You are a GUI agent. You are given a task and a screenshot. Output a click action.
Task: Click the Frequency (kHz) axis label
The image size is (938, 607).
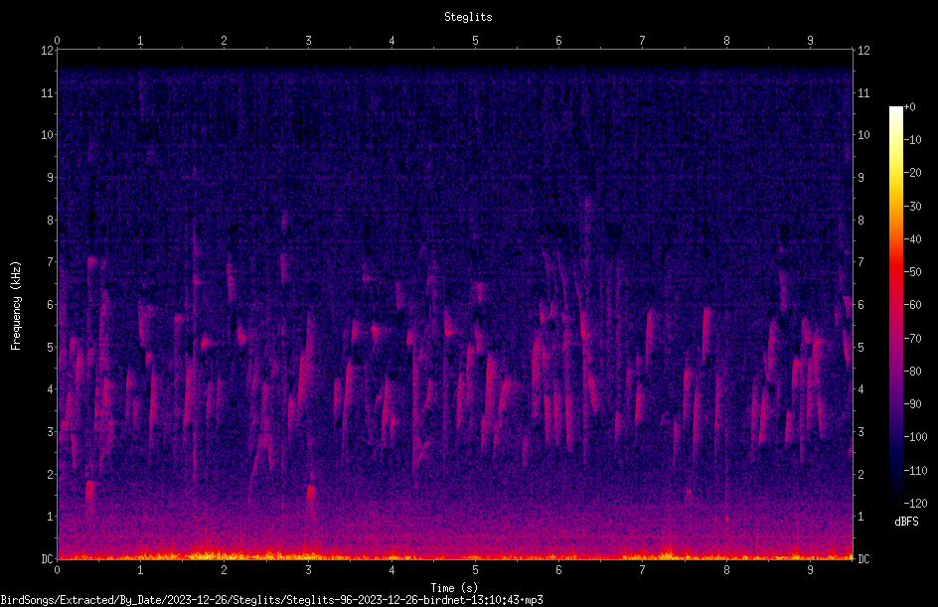pyautogui.click(x=16, y=306)
